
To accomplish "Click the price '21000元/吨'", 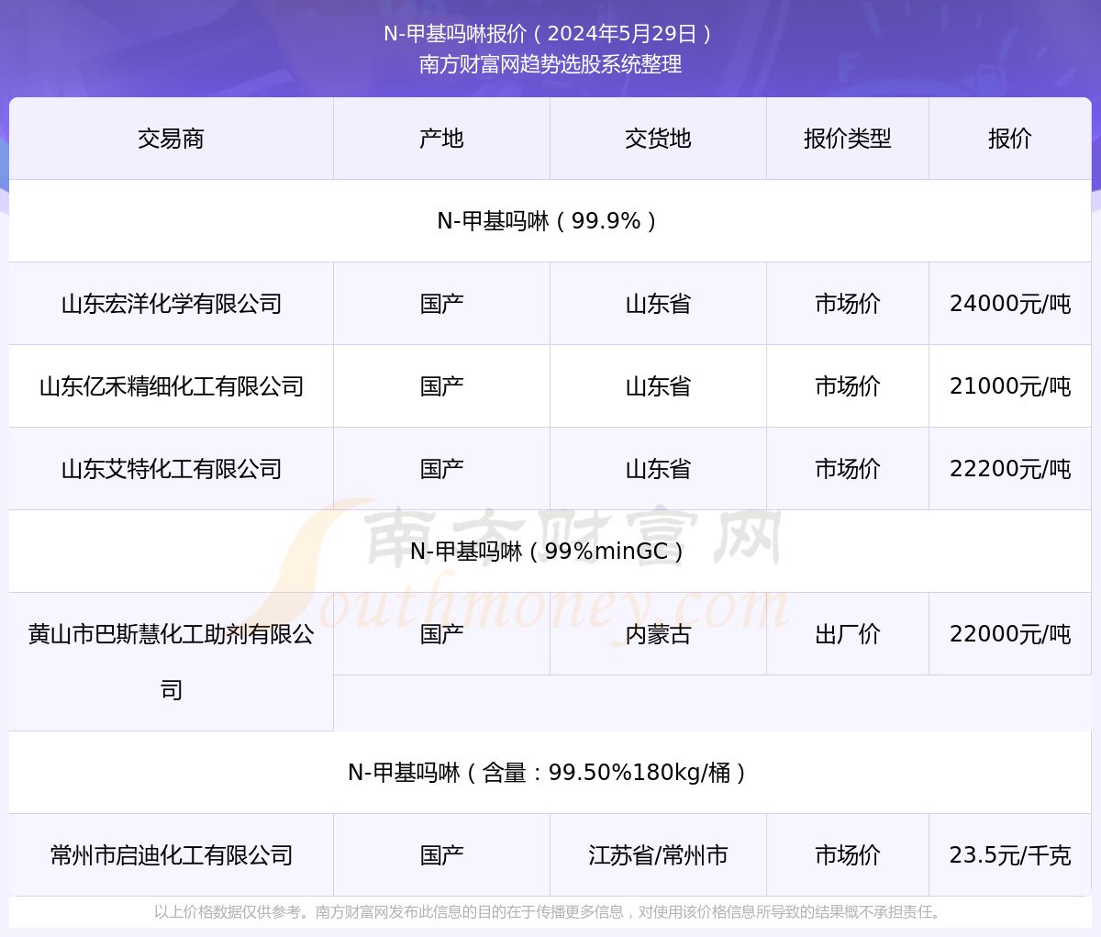I will tap(1010, 386).
